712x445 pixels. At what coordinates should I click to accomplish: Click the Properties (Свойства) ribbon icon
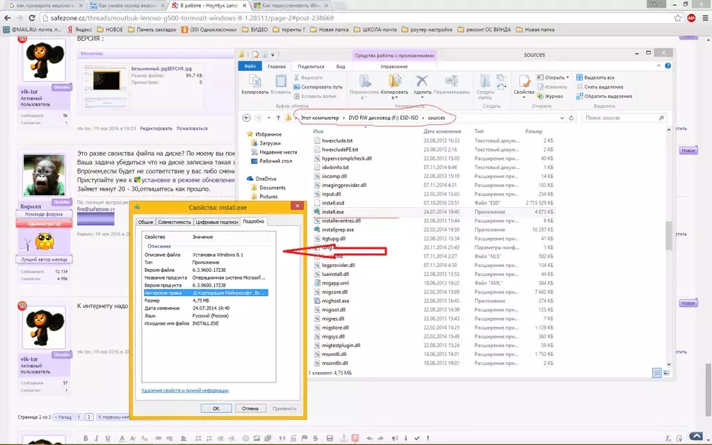(x=524, y=82)
